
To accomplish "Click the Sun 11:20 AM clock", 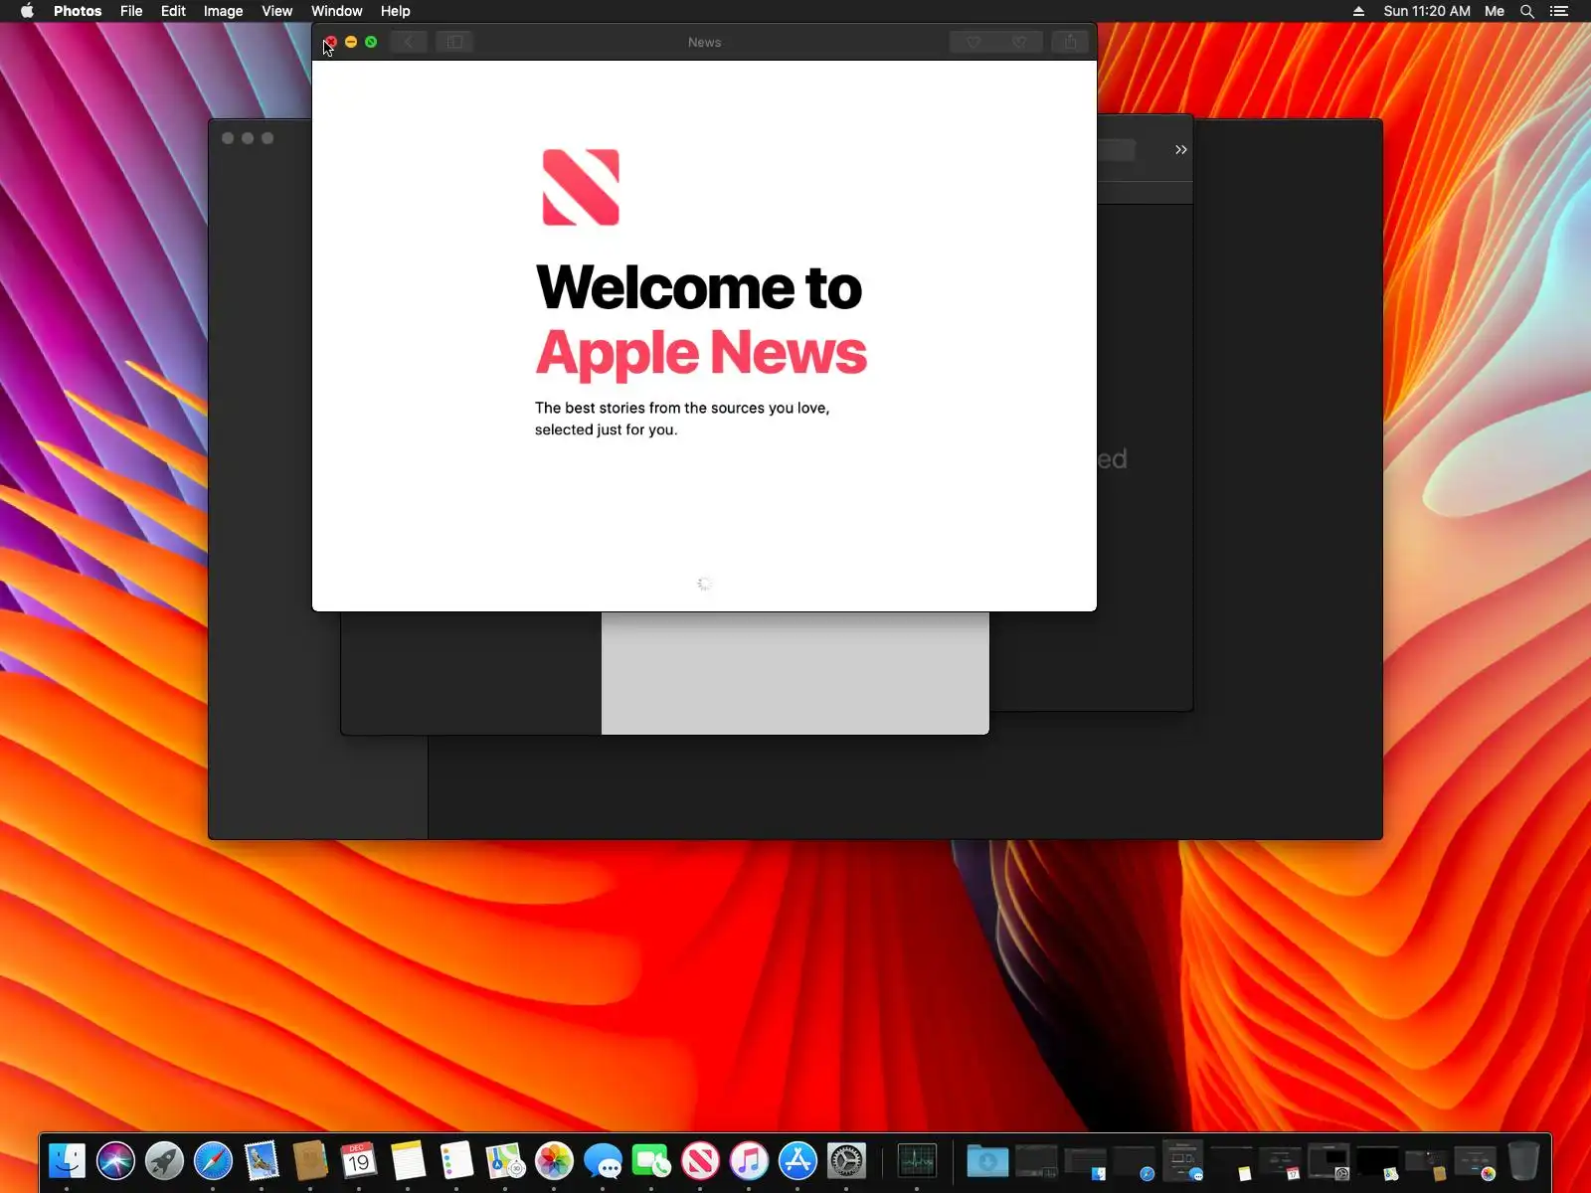I will click(x=1427, y=11).
